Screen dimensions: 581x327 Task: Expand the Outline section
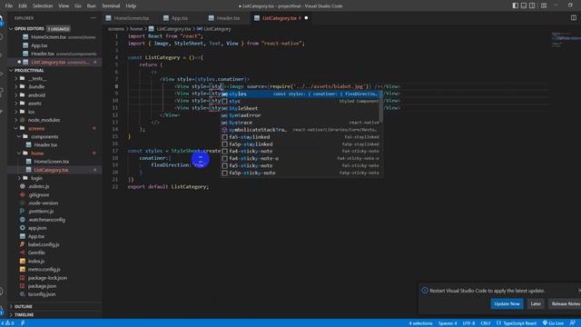tap(11, 306)
